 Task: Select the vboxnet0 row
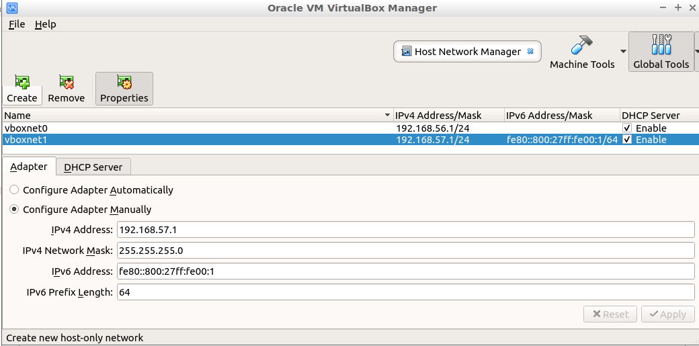point(350,128)
